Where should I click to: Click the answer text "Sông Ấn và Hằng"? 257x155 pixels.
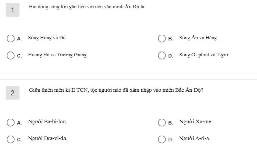click(199, 38)
